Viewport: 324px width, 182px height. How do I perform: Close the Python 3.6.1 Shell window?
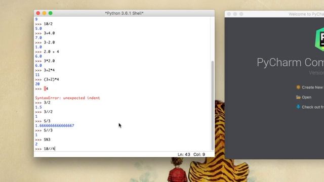(38, 13)
